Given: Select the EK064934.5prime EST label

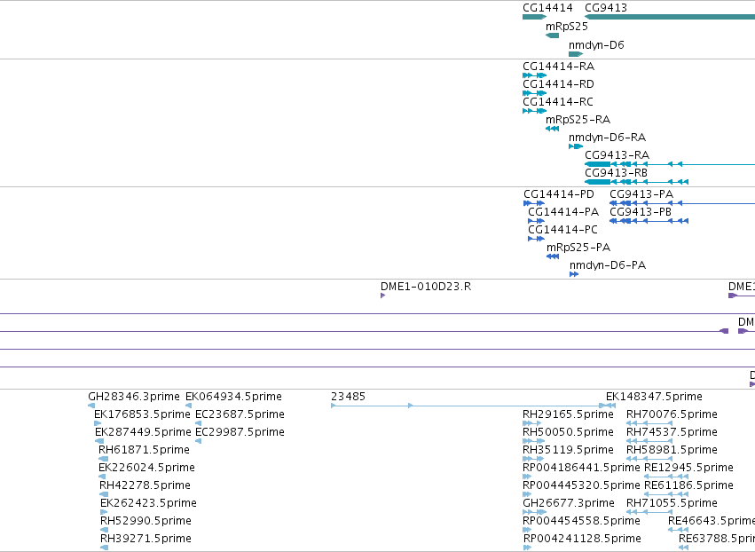Looking at the screenshot, I should point(233,397).
